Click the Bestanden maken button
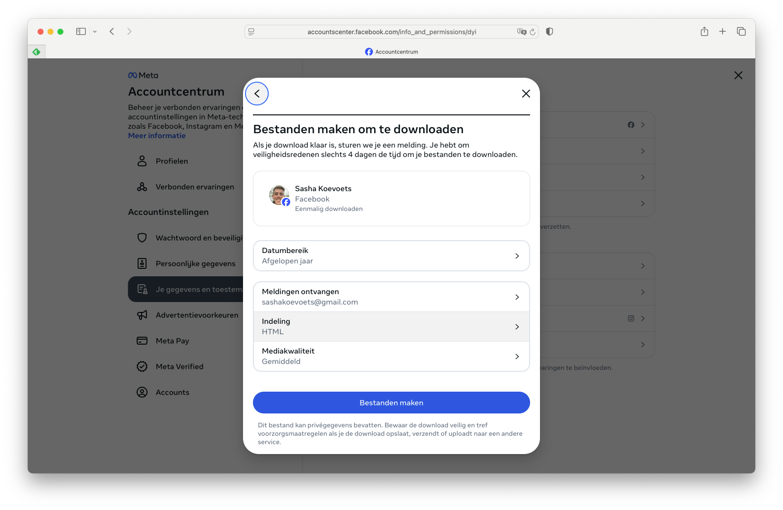 (391, 403)
